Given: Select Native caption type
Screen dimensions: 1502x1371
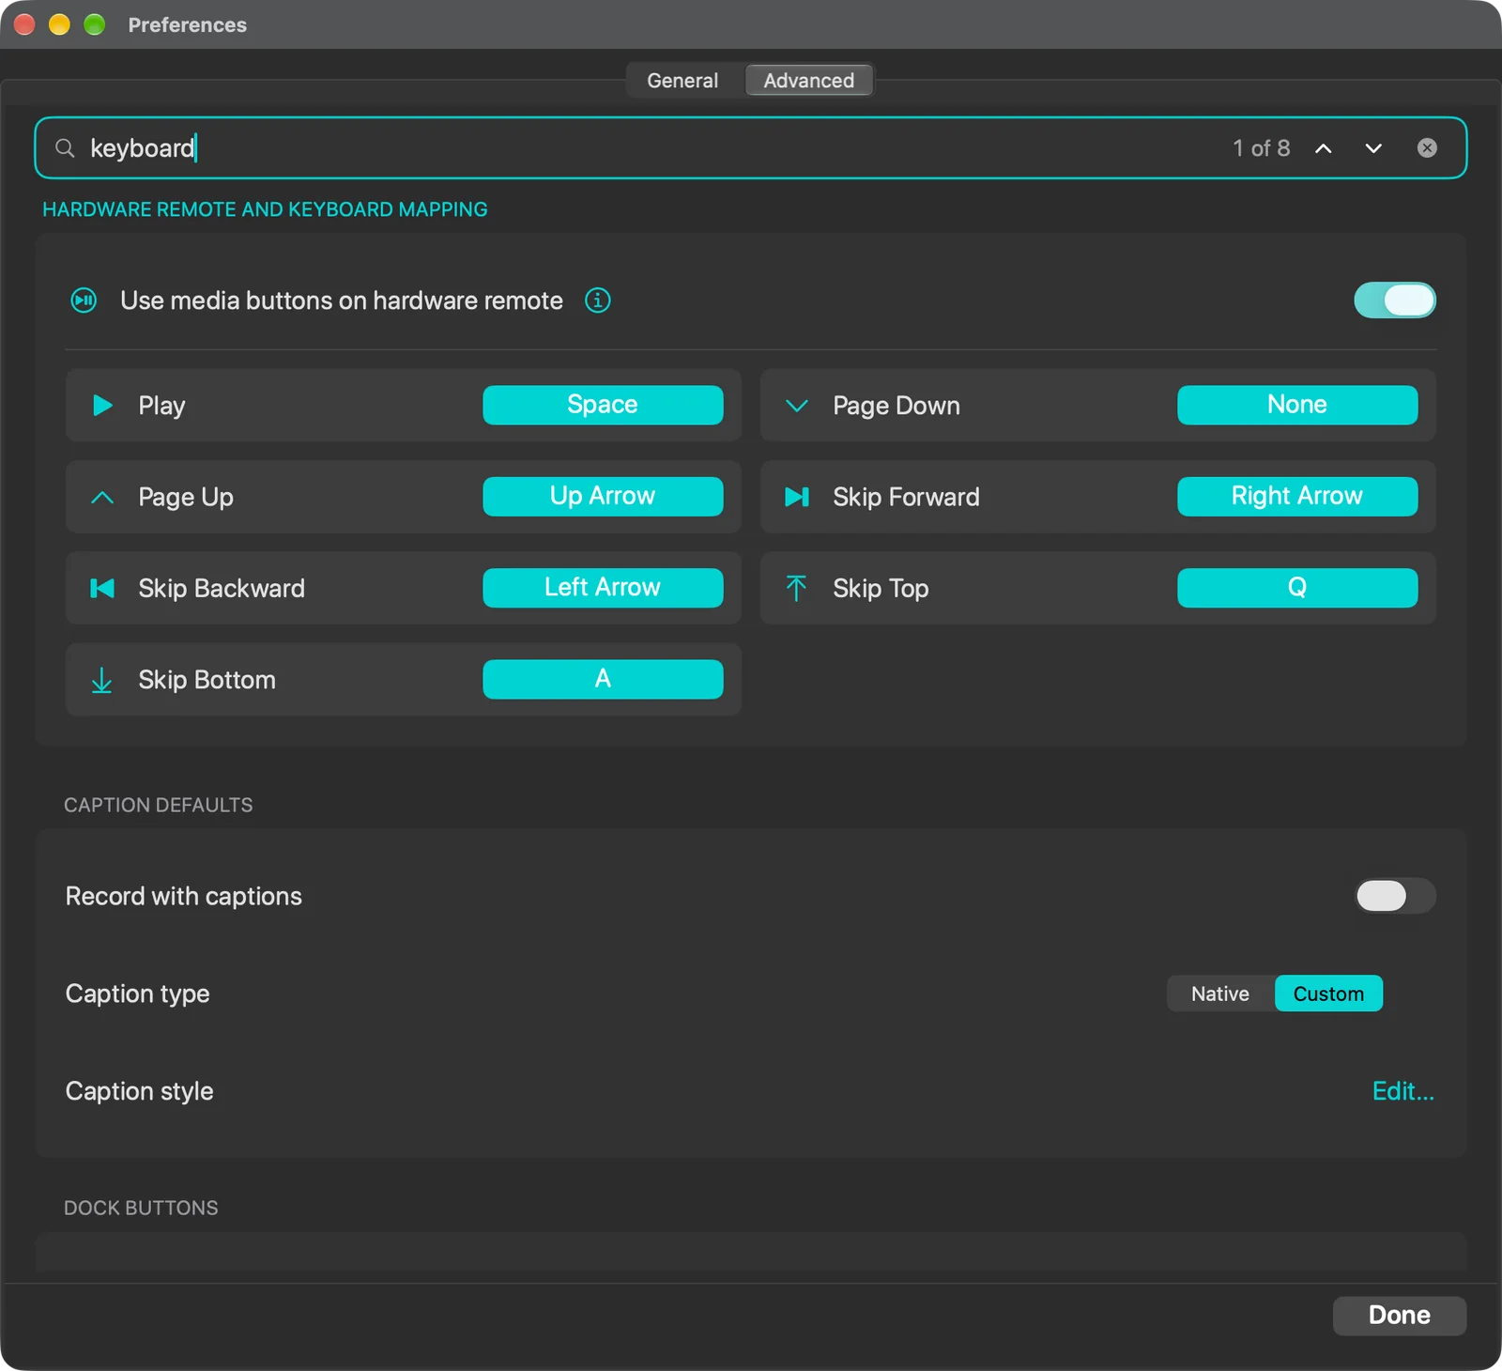Looking at the screenshot, I should pyautogui.click(x=1220, y=994).
